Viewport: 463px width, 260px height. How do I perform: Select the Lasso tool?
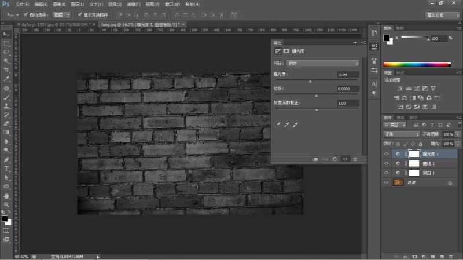click(x=6, y=52)
